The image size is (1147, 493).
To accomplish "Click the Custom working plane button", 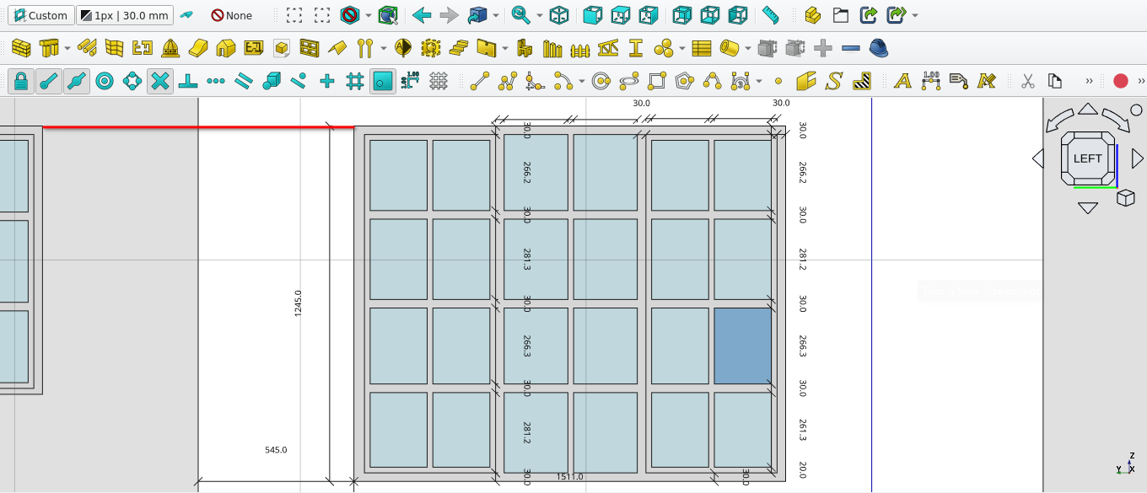I will pyautogui.click(x=40, y=15).
